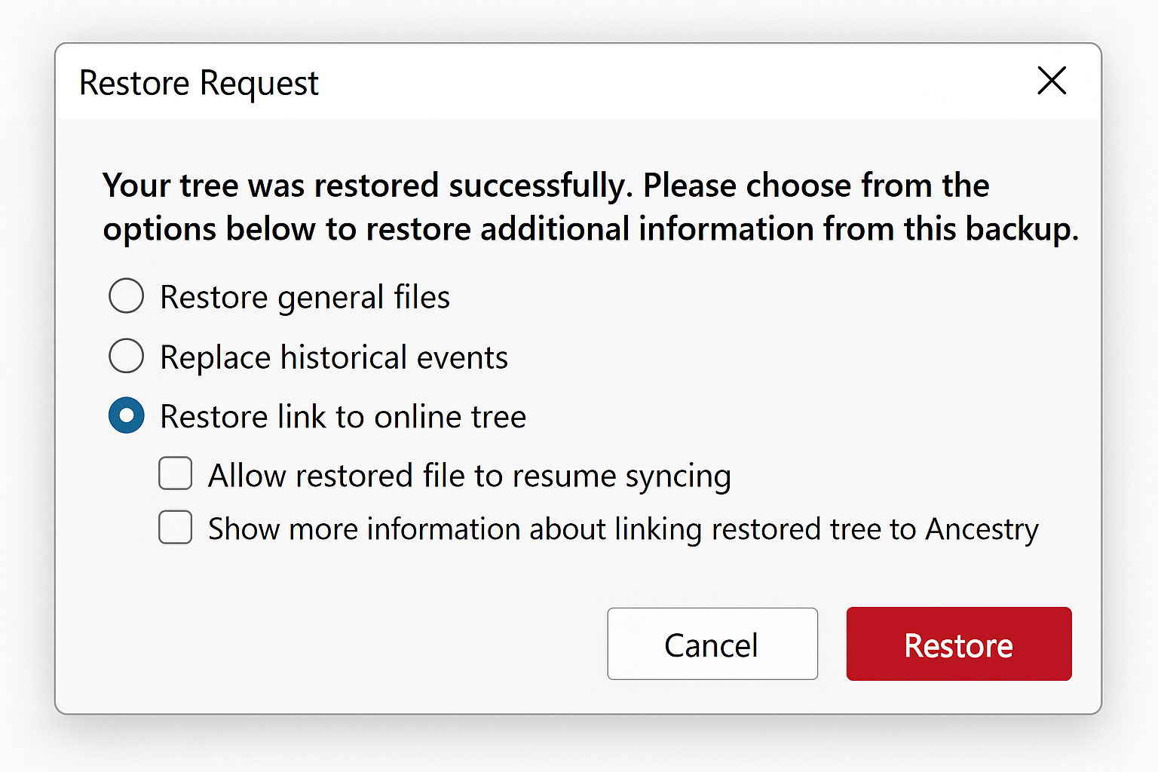The height and width of the screenshot is (772, 1158).
Task: Abort the operation using Cancel
Action: point(712,644)
